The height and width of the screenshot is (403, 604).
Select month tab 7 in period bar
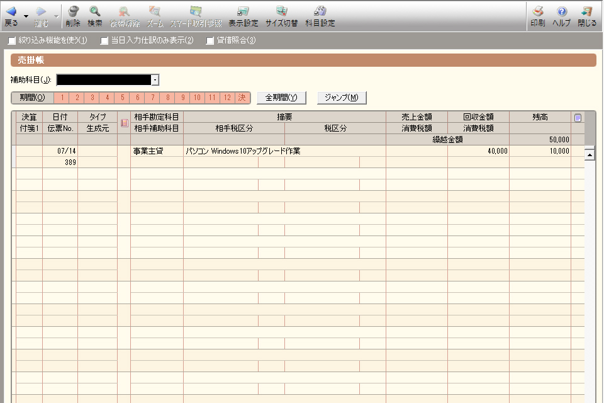[x=152, y=98]
